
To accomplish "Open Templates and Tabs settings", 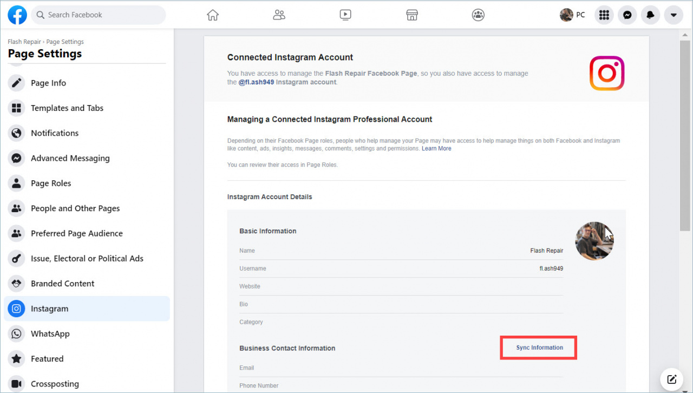I will (x=87, y=108).
